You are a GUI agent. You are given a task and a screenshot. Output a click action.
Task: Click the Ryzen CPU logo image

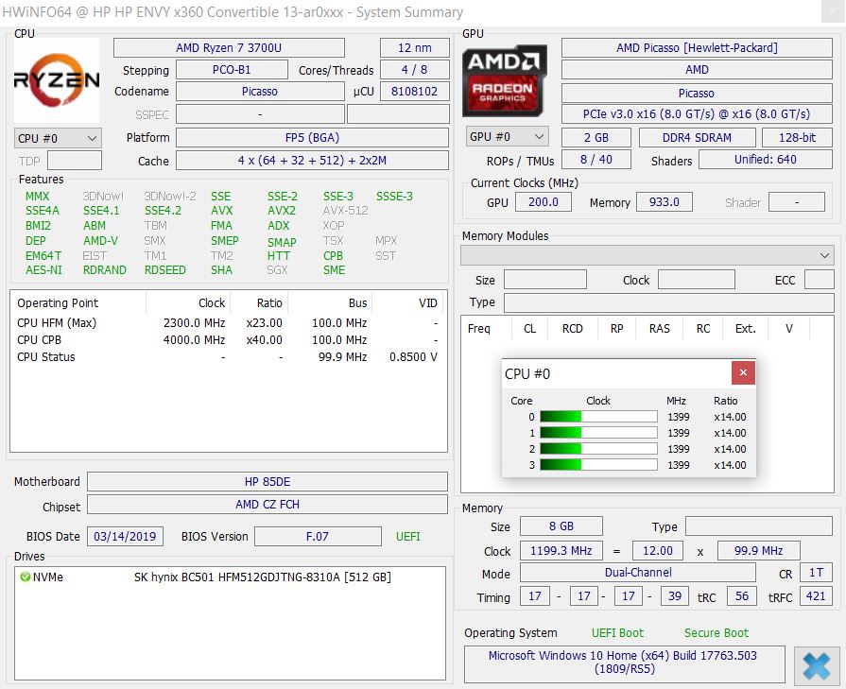click(57, 79)
